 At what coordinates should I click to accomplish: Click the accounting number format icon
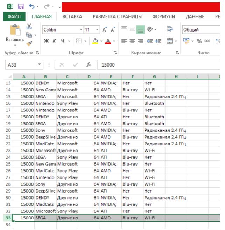tap(186, 41)
